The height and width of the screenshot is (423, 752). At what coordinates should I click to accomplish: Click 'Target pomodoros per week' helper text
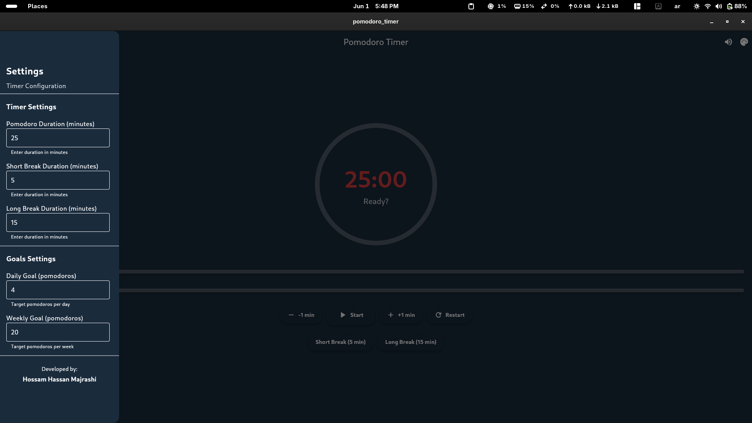tap(42, 347)
